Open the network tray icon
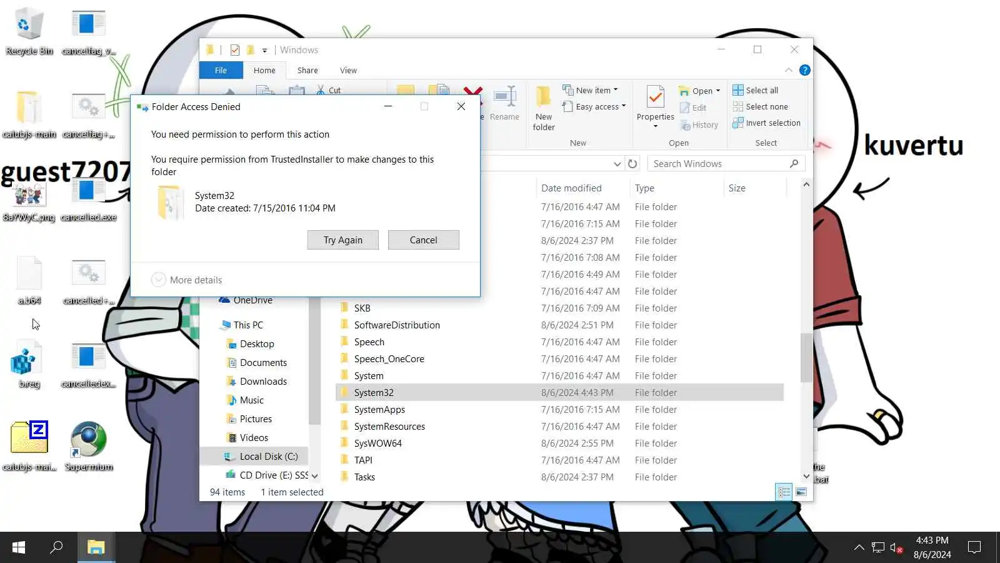The image size is (1000, 563). 878,548
